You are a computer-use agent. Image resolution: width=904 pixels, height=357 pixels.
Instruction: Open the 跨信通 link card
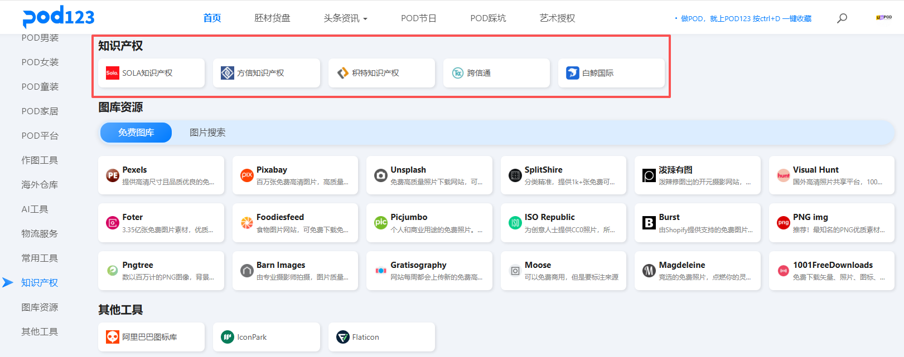tap(496, 73)
